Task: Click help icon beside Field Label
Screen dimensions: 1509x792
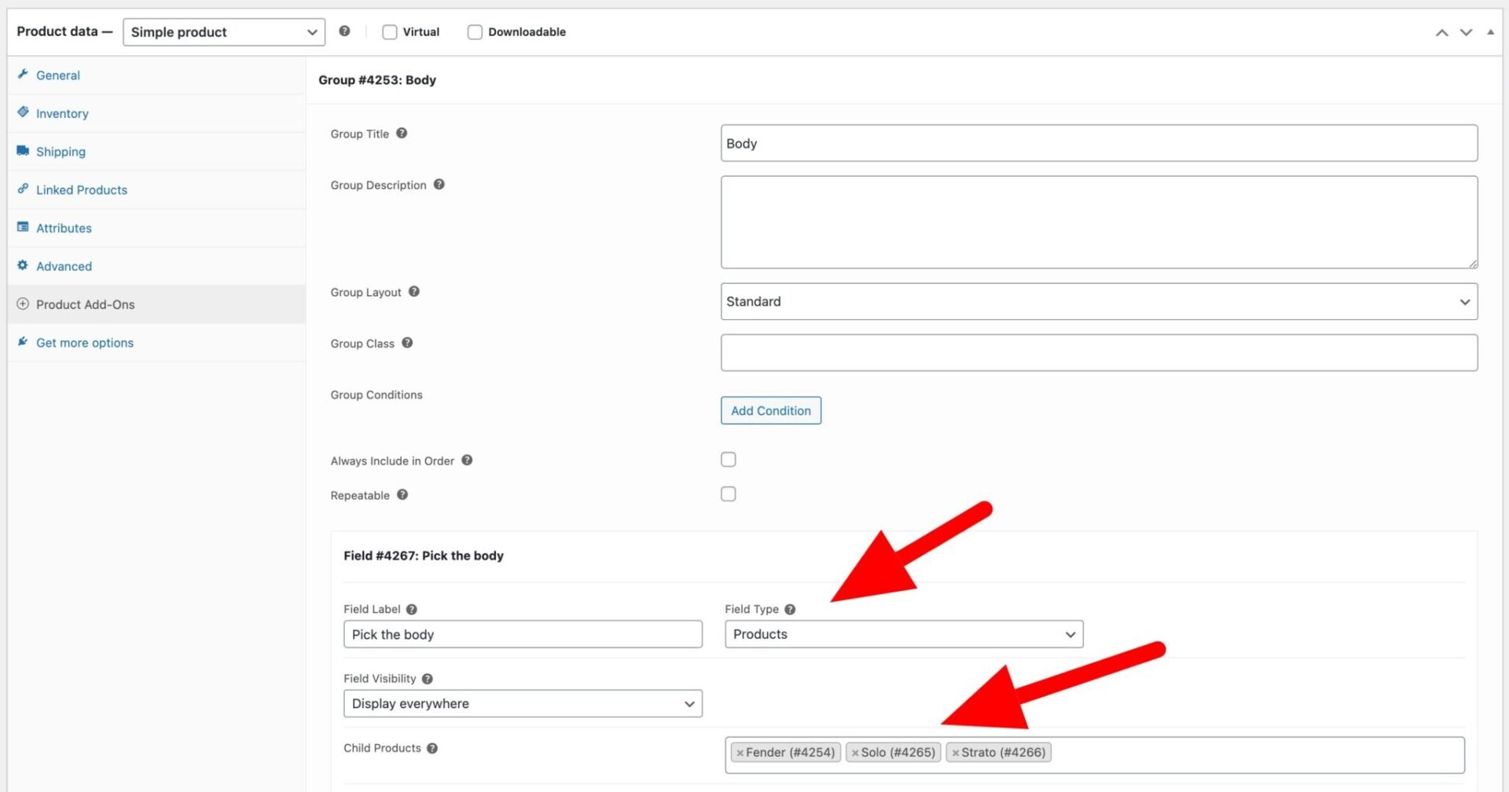Action: point(412,610)
